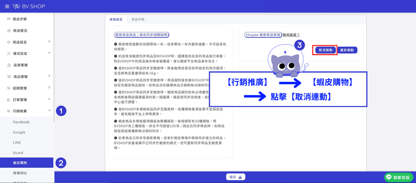This screenshot has height=183, width=416.
Task: Click the people icon beside 店員管理
Action: click(9, 65)
